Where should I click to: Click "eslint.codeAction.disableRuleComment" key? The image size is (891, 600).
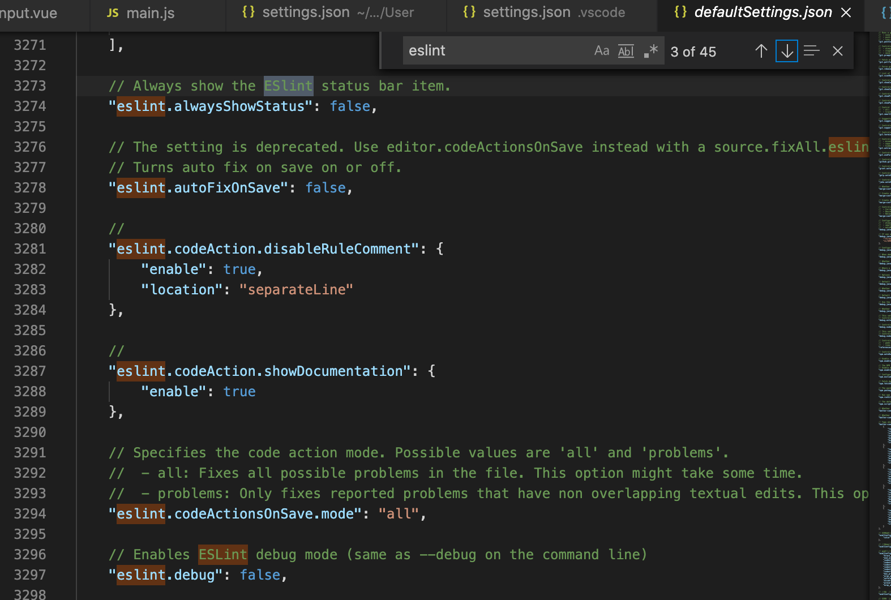tap(264, 249)
